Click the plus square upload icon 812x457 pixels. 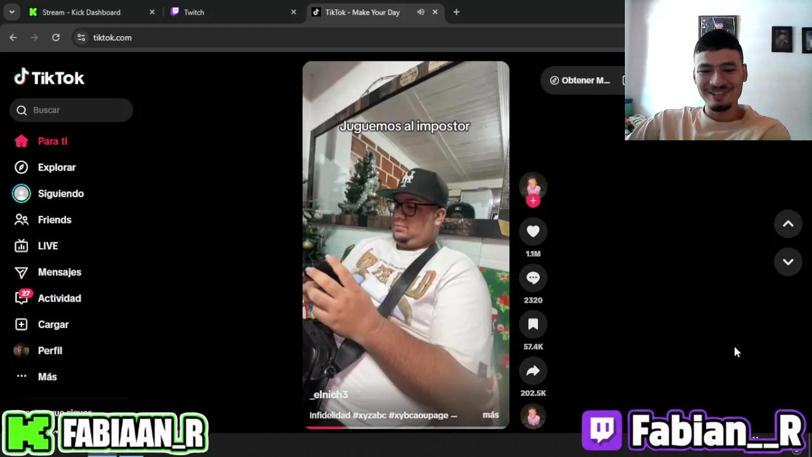coord(22,324)
